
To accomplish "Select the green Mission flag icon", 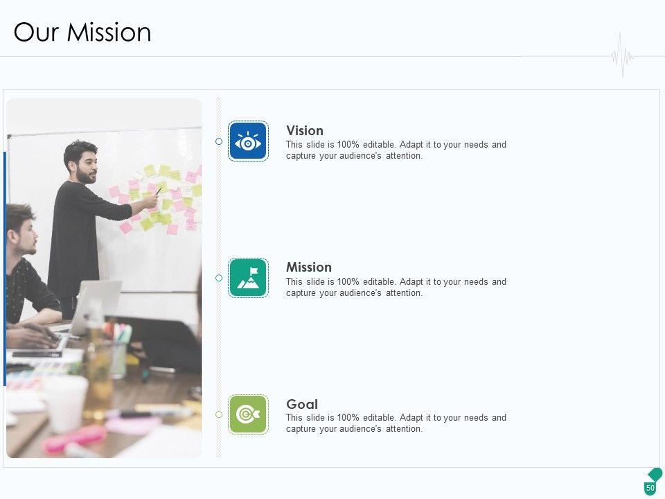I will click(248, 278).
